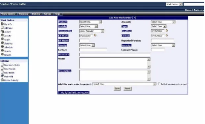Click the Import icon in Work Orders panel
The width and height of the screenshot is (205, 124).
tap(2, 31)
